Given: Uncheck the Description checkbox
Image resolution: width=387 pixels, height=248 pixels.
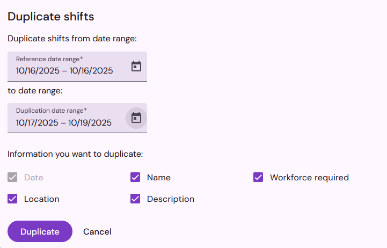Looking at the screenshot, I should click(135, 199).
